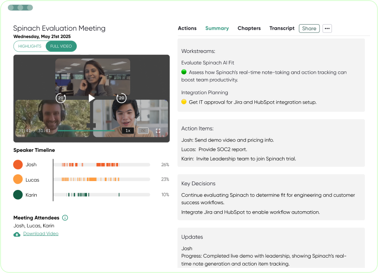Click the bottom-right man's video thumbnail
The image size is (378, 273).
tap(131, 118)
